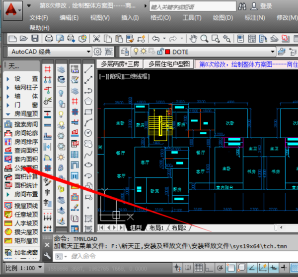This screenshot has width=298, height=277.
Task: Select the Revision Cloud tool
Action: [88, 144]
